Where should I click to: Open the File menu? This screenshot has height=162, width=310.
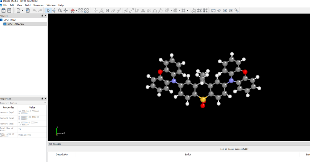pos(5,5)
